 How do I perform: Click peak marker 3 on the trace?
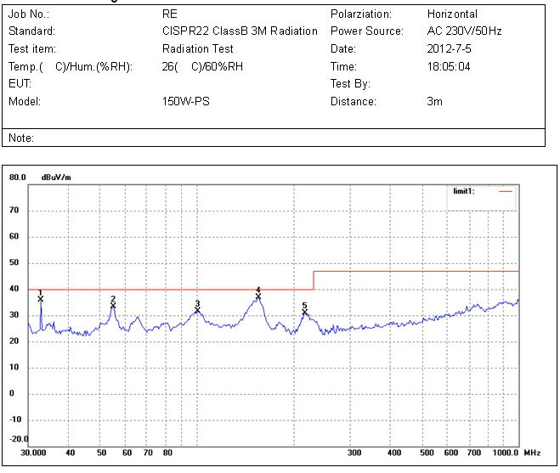[x=197, y=310]
